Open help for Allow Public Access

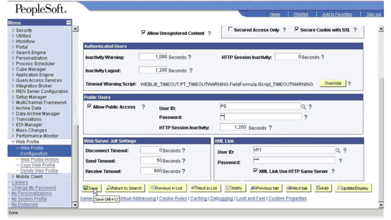pos(143,107)
